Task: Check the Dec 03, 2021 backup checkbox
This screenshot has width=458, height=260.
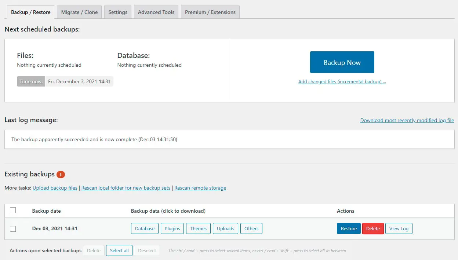Action: 13,229
